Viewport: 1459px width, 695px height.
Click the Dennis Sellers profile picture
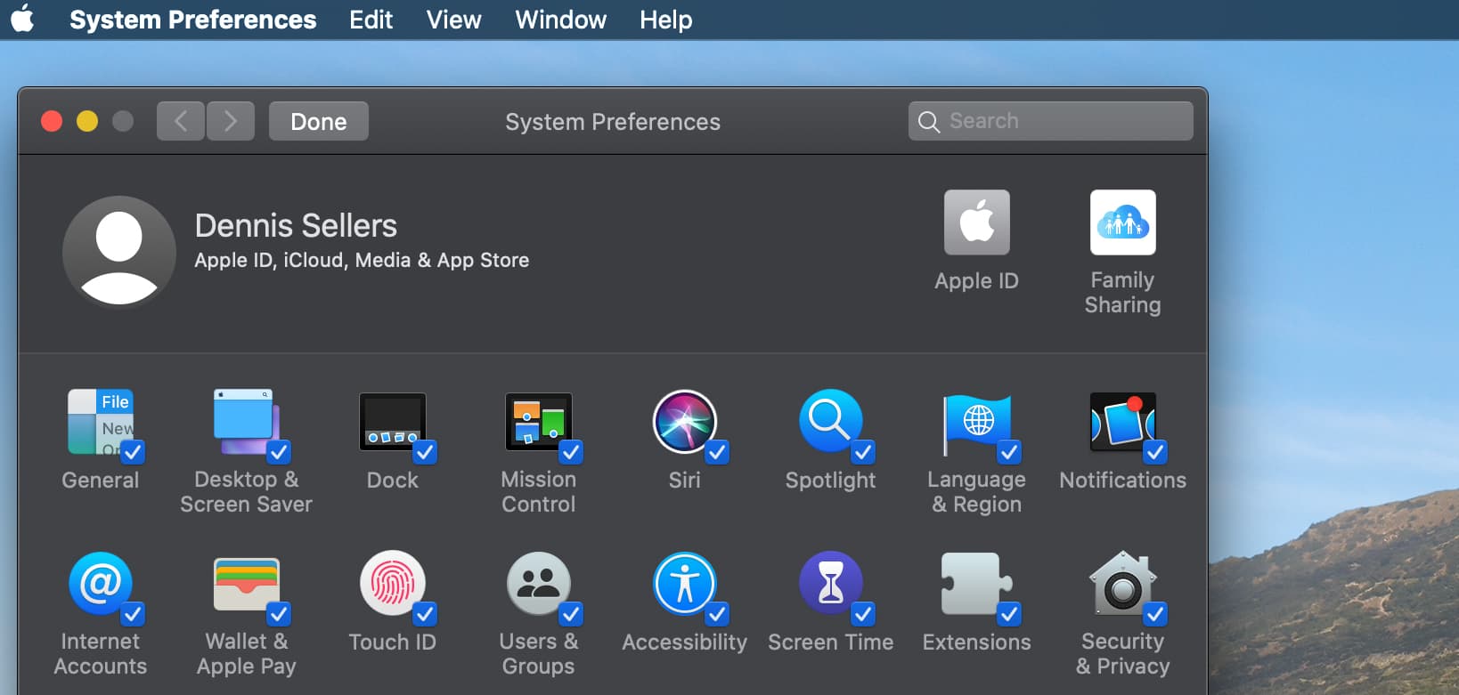click(x=118, y=252)
